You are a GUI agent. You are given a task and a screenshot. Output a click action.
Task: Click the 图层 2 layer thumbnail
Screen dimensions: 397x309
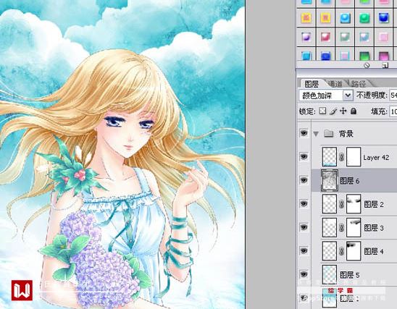[330, 204]
